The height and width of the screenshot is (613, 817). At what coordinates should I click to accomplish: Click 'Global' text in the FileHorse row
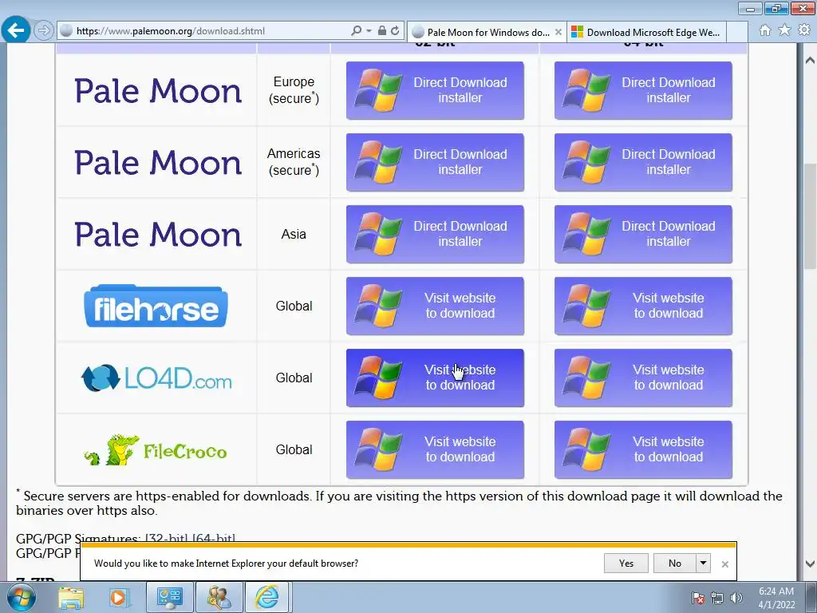point(294,306)
